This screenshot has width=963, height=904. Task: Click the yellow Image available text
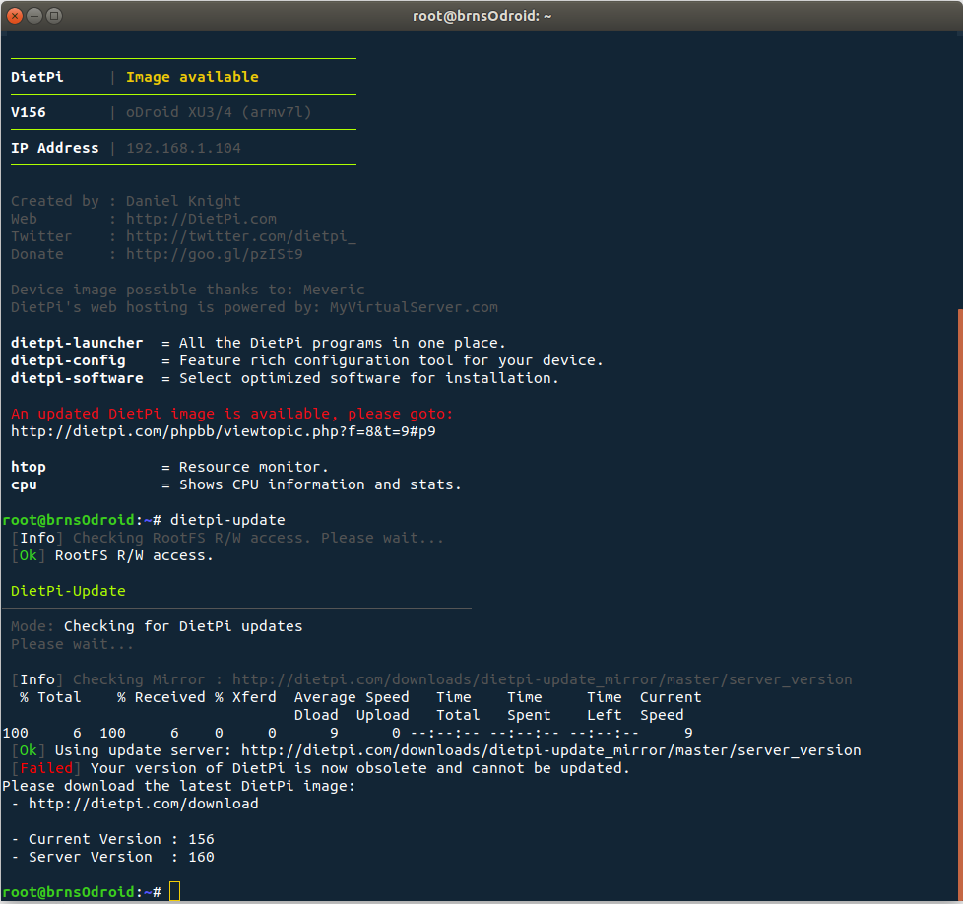pos(192,77)
